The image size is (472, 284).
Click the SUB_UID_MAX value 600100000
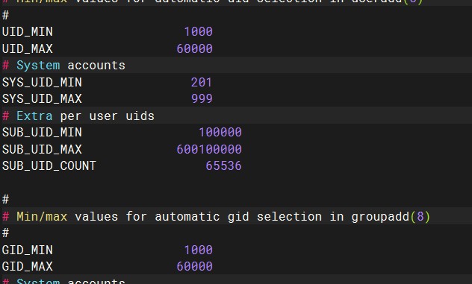point(209,149)
